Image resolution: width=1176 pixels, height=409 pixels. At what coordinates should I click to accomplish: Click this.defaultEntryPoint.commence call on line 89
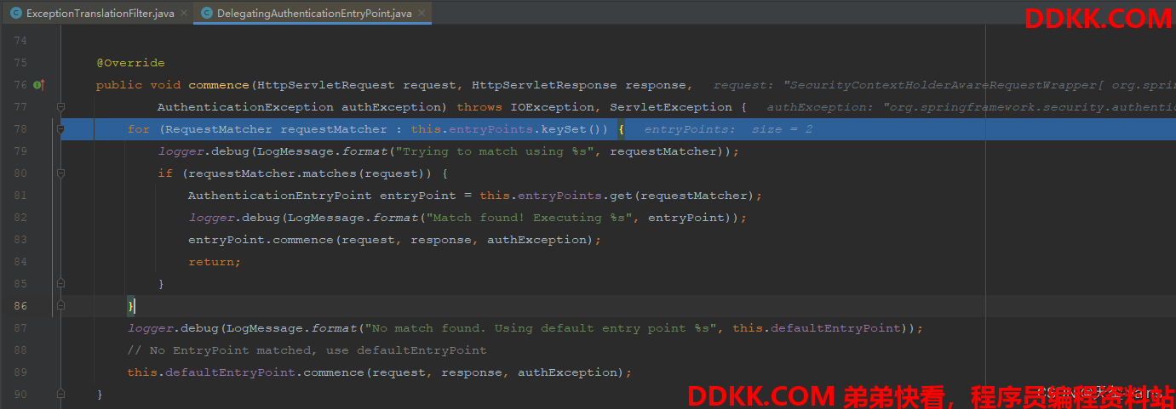pyautogui.click(x=380, y=372)
